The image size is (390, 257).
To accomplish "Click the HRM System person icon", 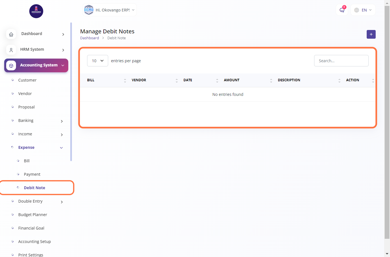I will [11, 50].
